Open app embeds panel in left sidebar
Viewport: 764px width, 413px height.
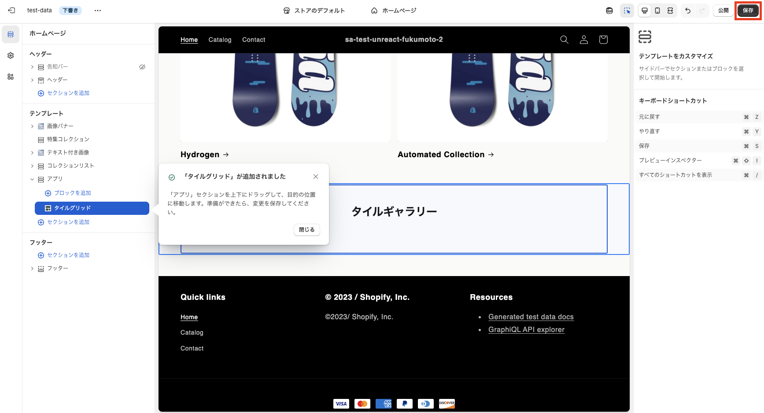pyautogui.click(x=10, y=77)
